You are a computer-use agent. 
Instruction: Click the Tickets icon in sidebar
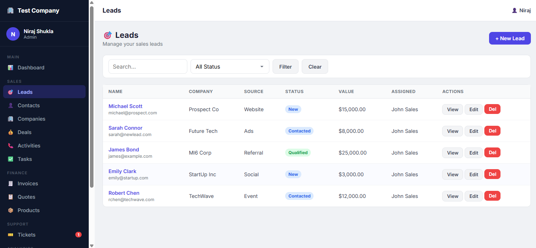pyautogui.click(x=11, y=235)
